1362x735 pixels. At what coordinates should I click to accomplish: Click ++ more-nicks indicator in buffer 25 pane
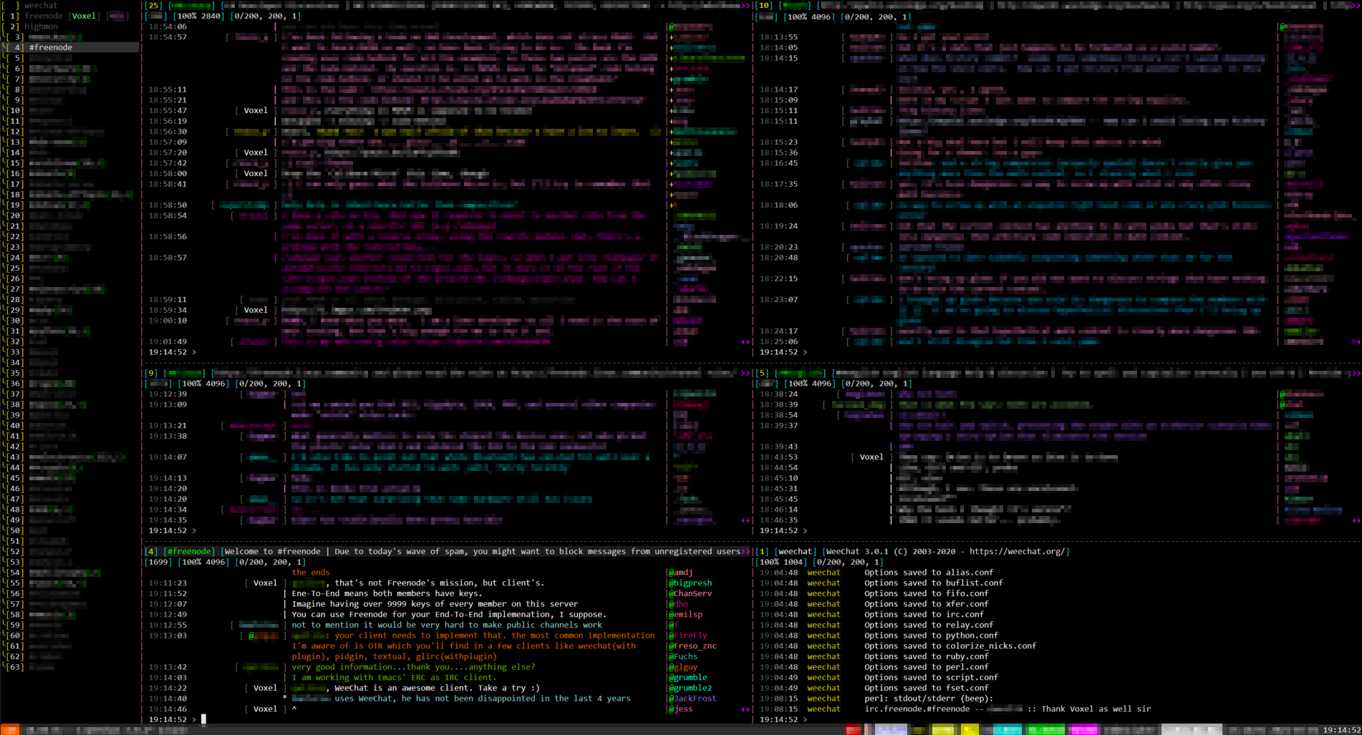(745, 341)
